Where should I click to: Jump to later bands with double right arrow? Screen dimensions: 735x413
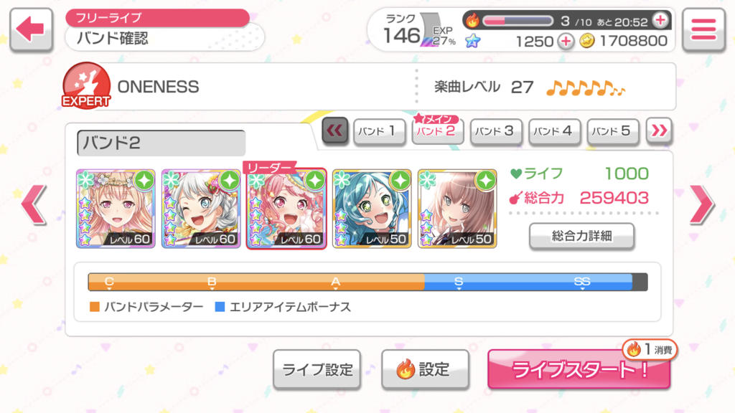[659, 130]
